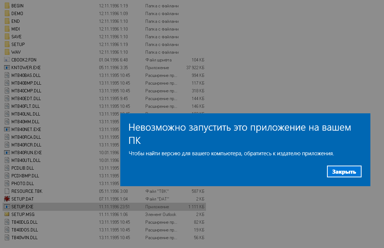Click the Закрыть button in the dialog
This screenshot has height=248, width=384.
[344, 171]
